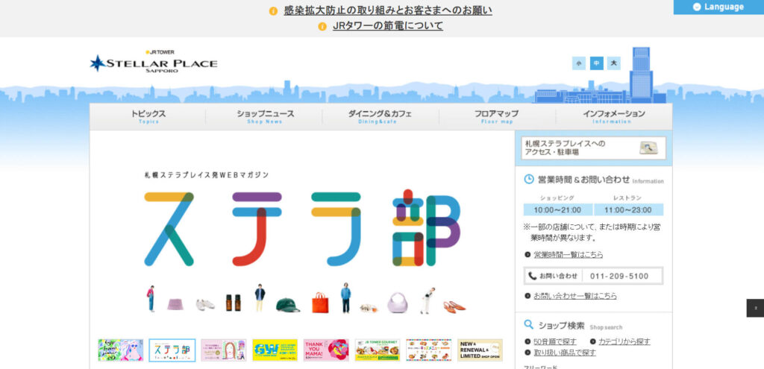The width and height of the screenshot is (764, 369).
Task: Select the NEW & RENEWAL & LIMITED thumbnail
Action: 480,350
